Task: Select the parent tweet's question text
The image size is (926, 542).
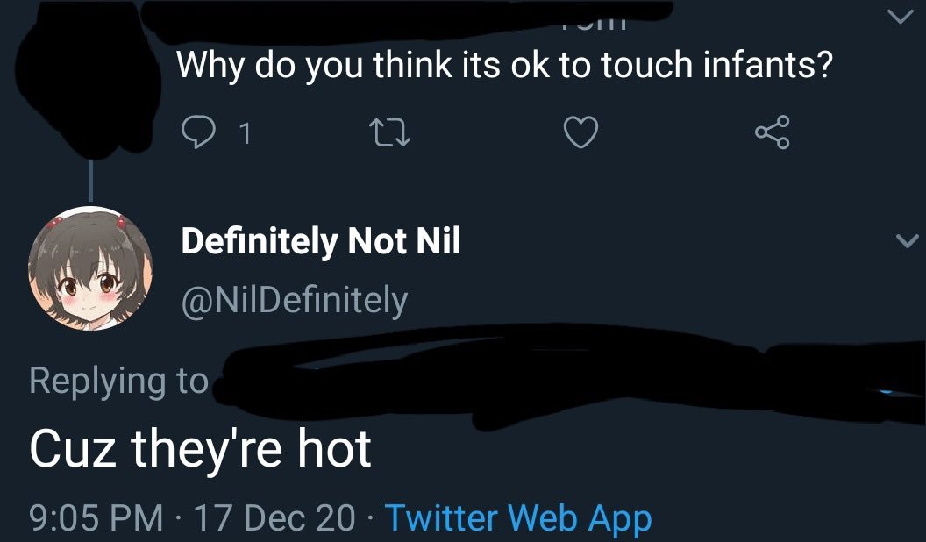Action: click(x=504, y=67)
